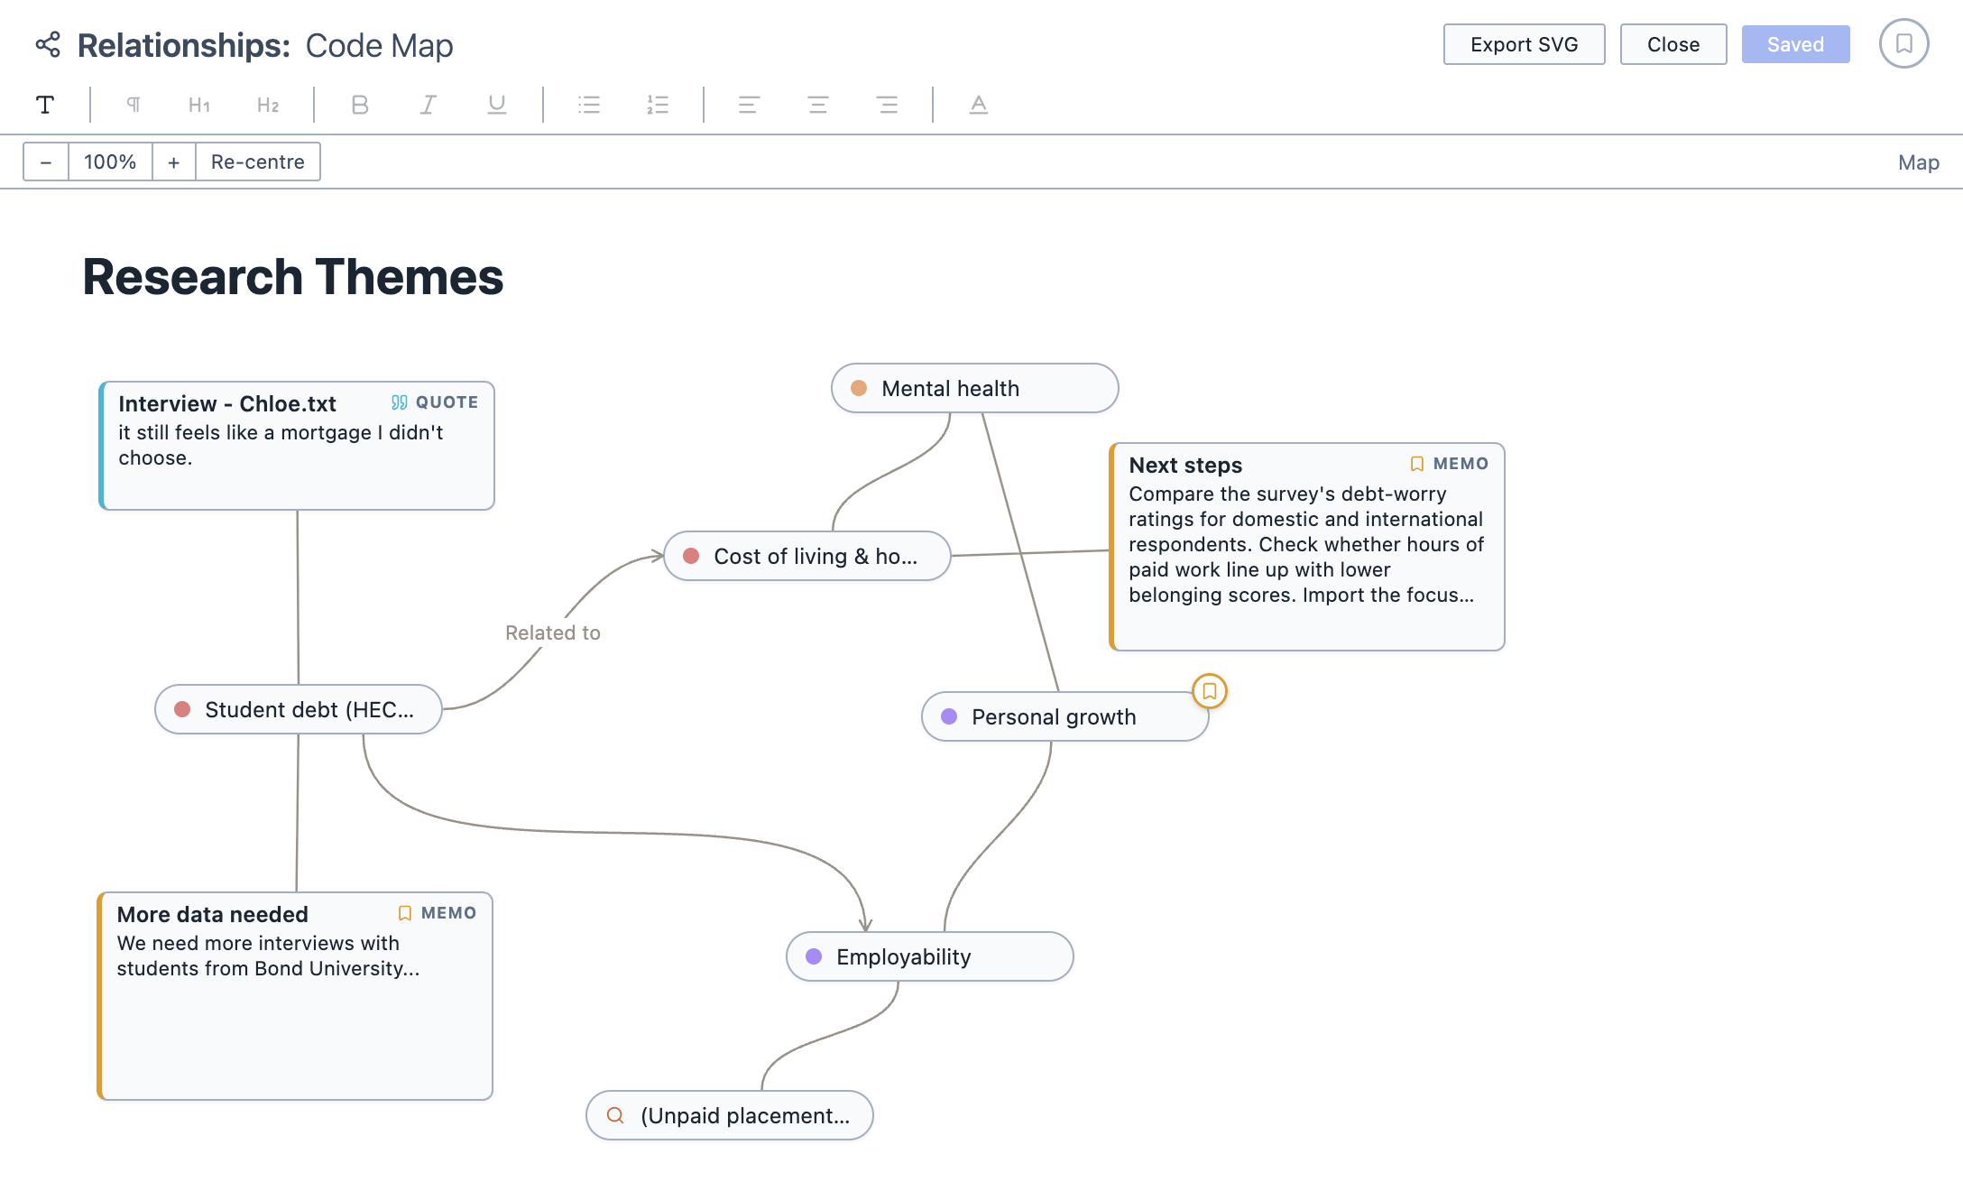Image resolution: width=1963 pixels, height=1191 pixels.
Task: Open the text color tool
Action: coord(979,105)
